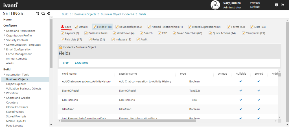289x131 pixels.
Task: Click the settings search magnifier icon
Action: 43,13
